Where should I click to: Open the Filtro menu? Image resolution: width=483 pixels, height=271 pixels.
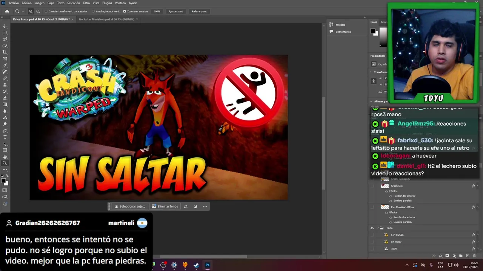[x=86, y=3]
